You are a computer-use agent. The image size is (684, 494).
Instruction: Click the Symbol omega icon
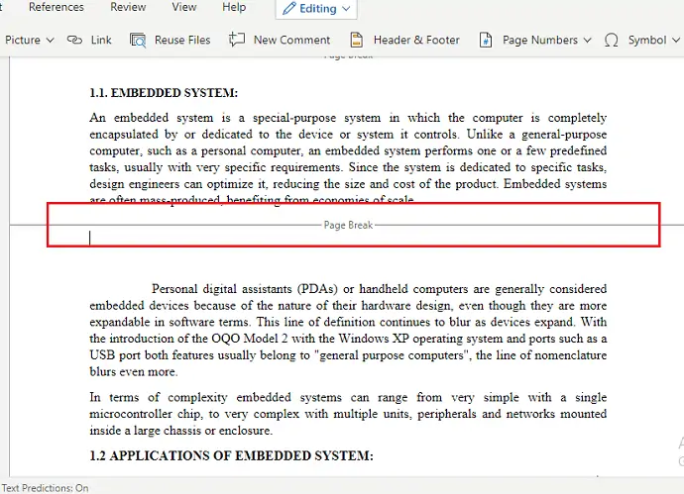(612, 40)
